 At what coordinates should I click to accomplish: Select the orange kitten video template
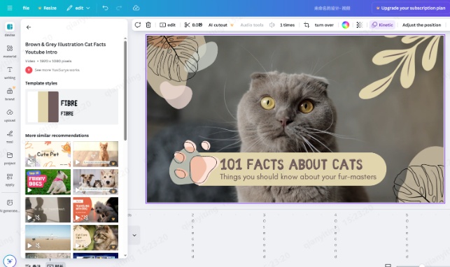pos(96,154)
